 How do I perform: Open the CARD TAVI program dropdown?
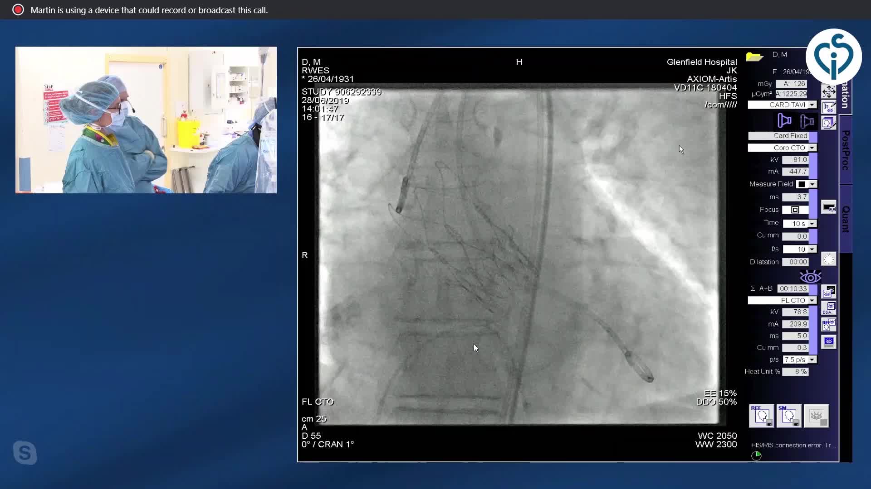812,105
